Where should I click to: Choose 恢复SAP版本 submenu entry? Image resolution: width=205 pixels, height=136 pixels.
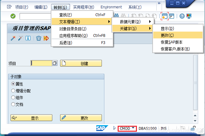click(x=178, y=42)
